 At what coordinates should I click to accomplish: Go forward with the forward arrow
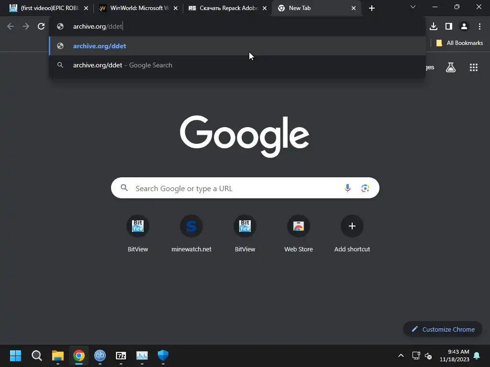coord(26,27)
